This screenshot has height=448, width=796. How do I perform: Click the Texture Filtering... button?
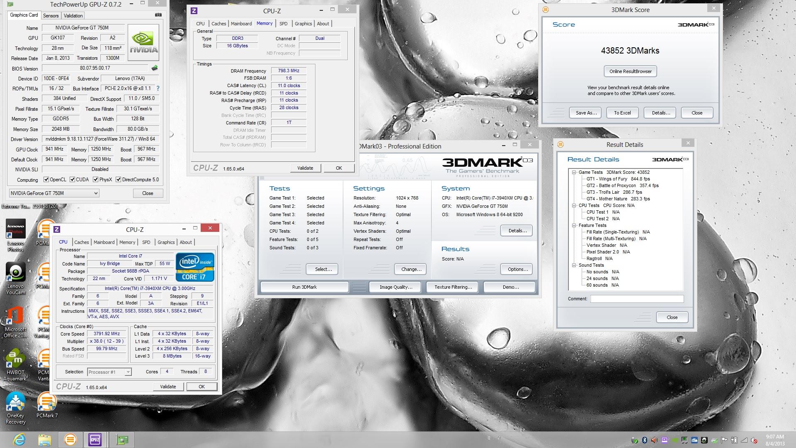coord(453,287)
